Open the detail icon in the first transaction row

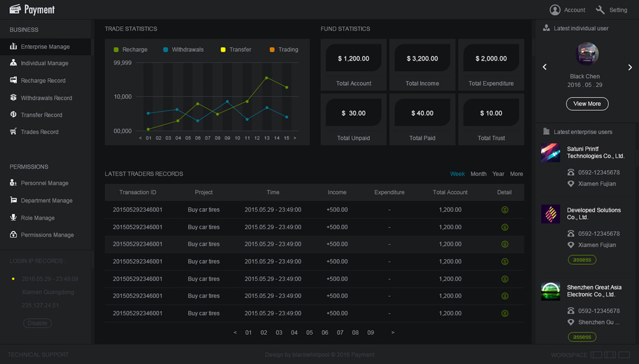[505, 210]
